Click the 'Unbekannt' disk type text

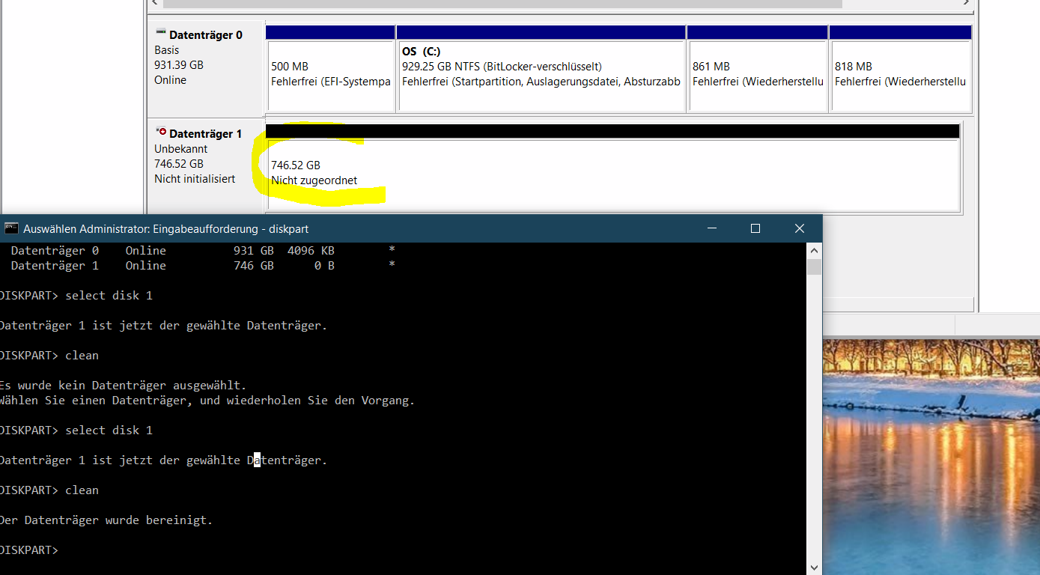[181, 149]
